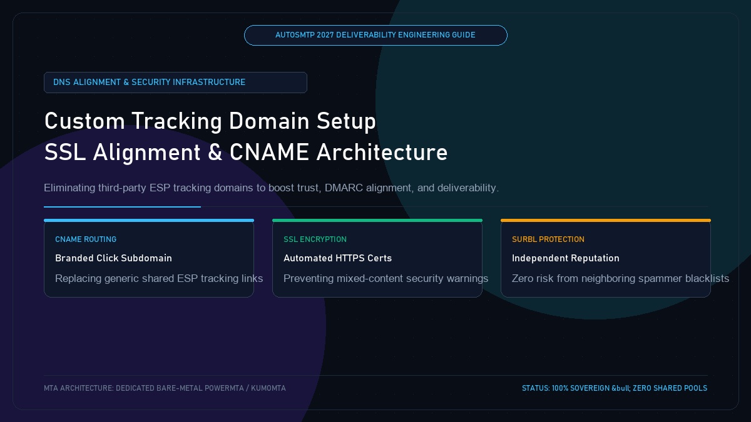Click 'Replacing generic shared ESP tracking links' text
Image resolution: width=751 pixels, height=422 pixels.
[x=159, y=278]
